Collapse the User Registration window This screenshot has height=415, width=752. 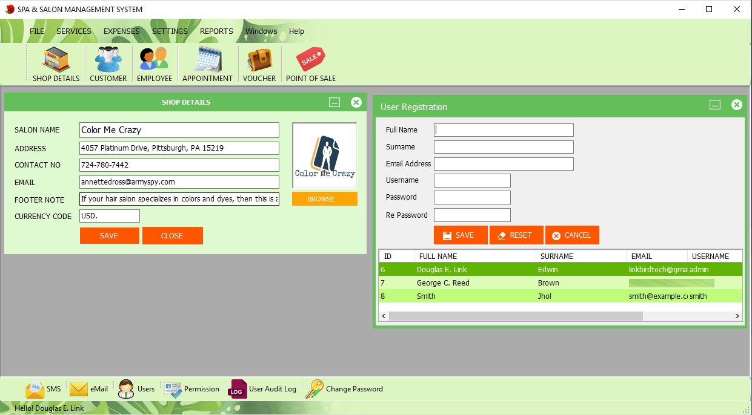tap(714, 104)
